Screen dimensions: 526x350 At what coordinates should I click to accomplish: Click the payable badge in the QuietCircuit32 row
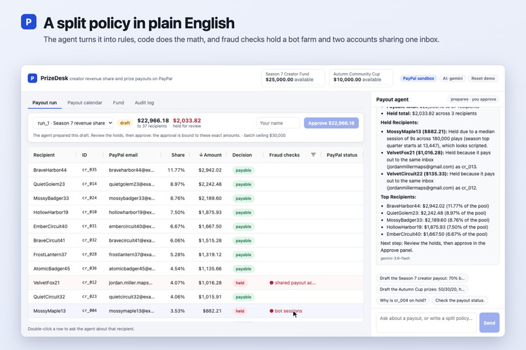click(x=243, y=297)
